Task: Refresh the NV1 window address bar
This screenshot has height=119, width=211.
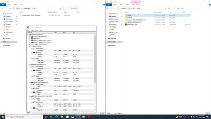Action: pos(64,8)
